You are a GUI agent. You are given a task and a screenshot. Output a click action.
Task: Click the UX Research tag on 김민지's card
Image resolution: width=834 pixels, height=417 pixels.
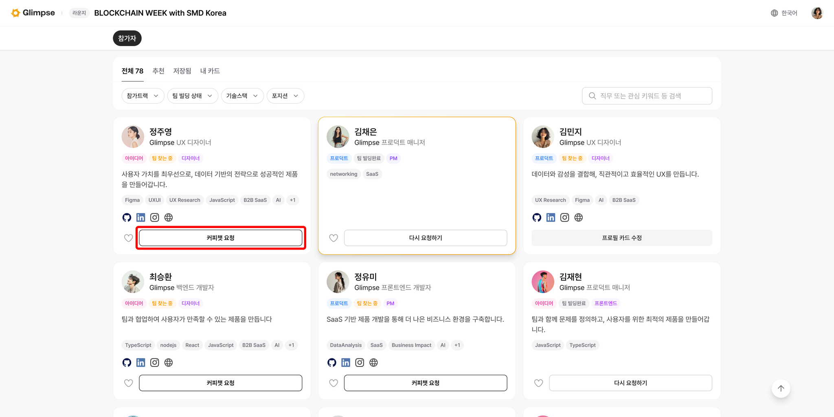point(550,200)
